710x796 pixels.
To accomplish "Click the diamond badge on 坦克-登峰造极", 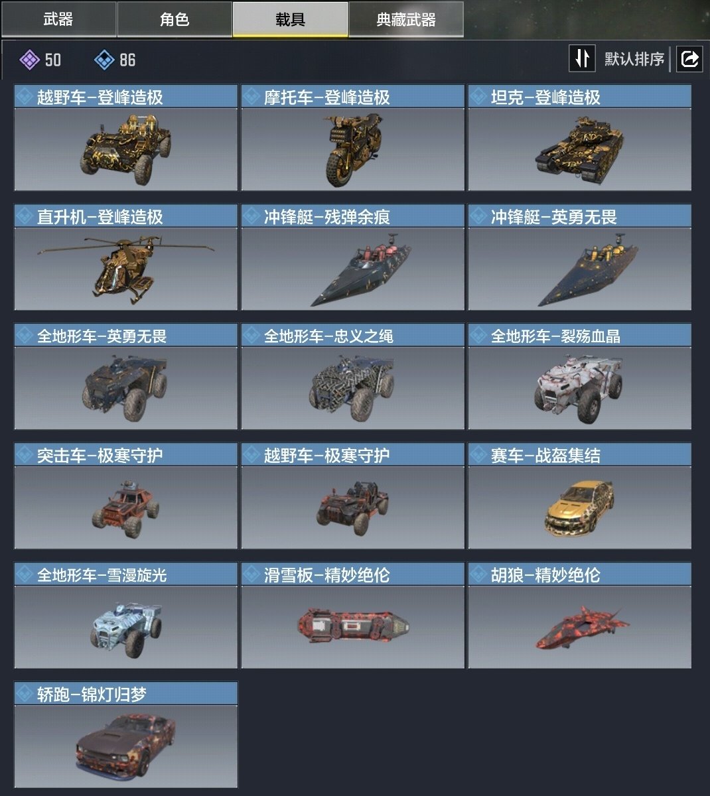I will click(x=479, y=97).
